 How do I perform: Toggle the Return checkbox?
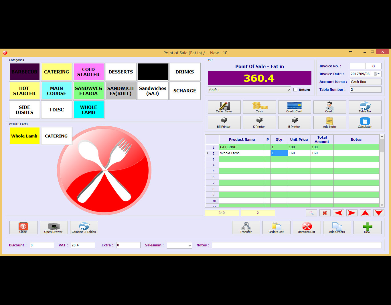pyautogui.click(x=295, y=90)
